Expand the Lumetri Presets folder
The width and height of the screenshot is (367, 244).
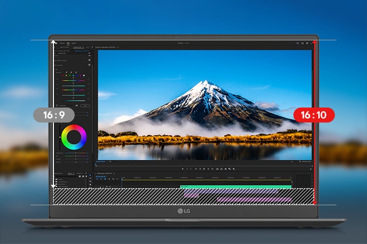[x=61, y=181]
